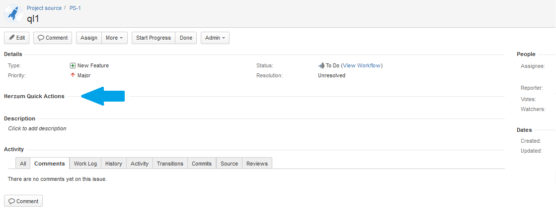The image size is (556, 224).
Task: Click the To Do status icon
Action: tap(321, 65)
